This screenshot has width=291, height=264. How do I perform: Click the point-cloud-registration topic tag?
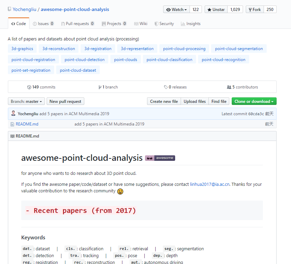coord(33,60)
